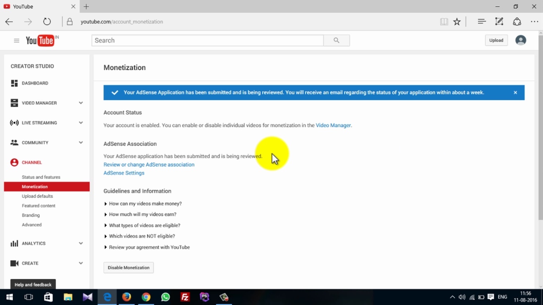Image resolution: width=543 pixels, height=305 pixels.
Task: Open File Explorer from the taskbar
Action: pos(68,297)
